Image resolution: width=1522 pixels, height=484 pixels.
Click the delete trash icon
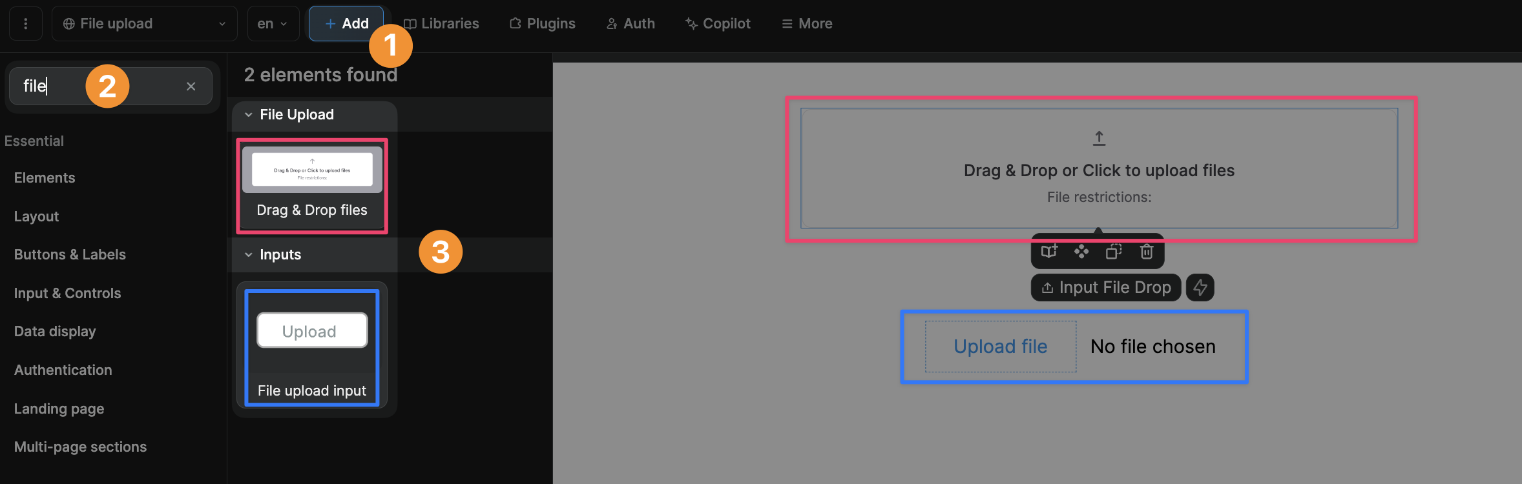point(1147,251)
